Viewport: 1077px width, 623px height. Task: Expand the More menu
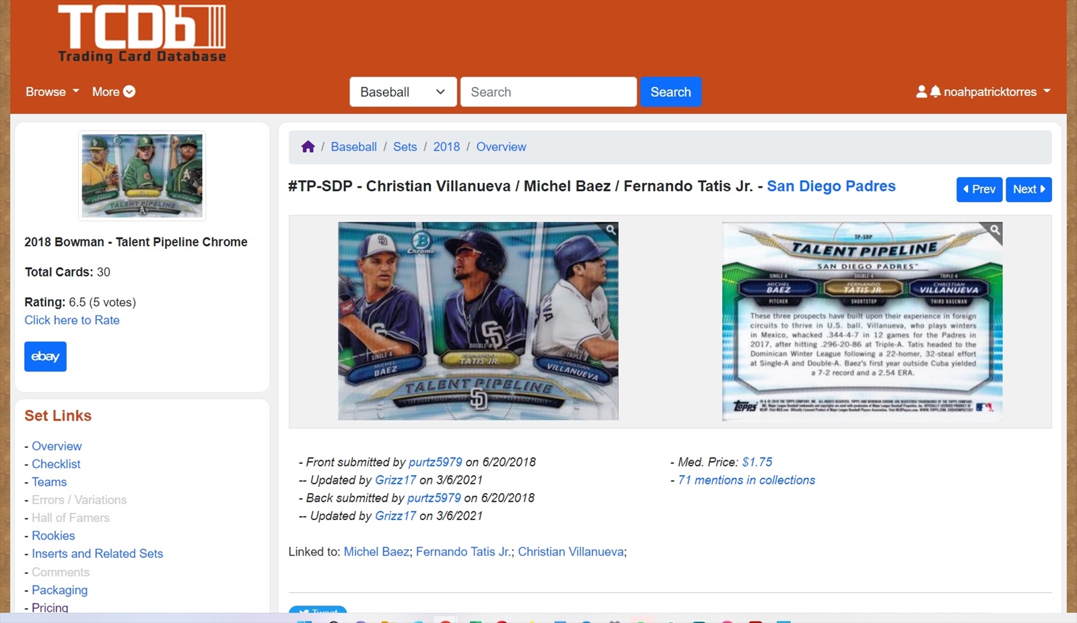pyautogui.click(x=113, y=91)
